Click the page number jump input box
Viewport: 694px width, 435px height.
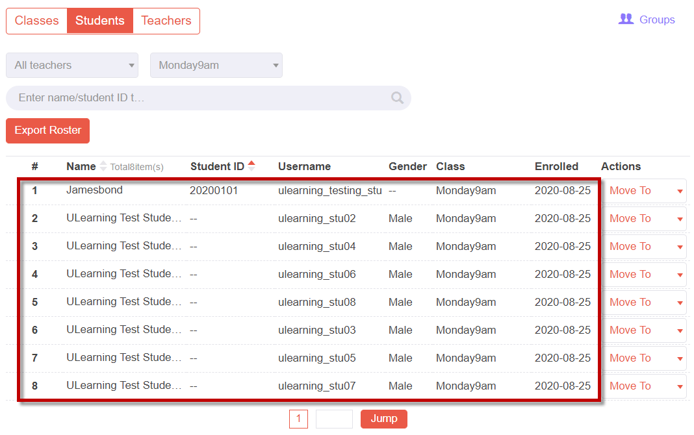pyautogui.click(x=334, y=419)
